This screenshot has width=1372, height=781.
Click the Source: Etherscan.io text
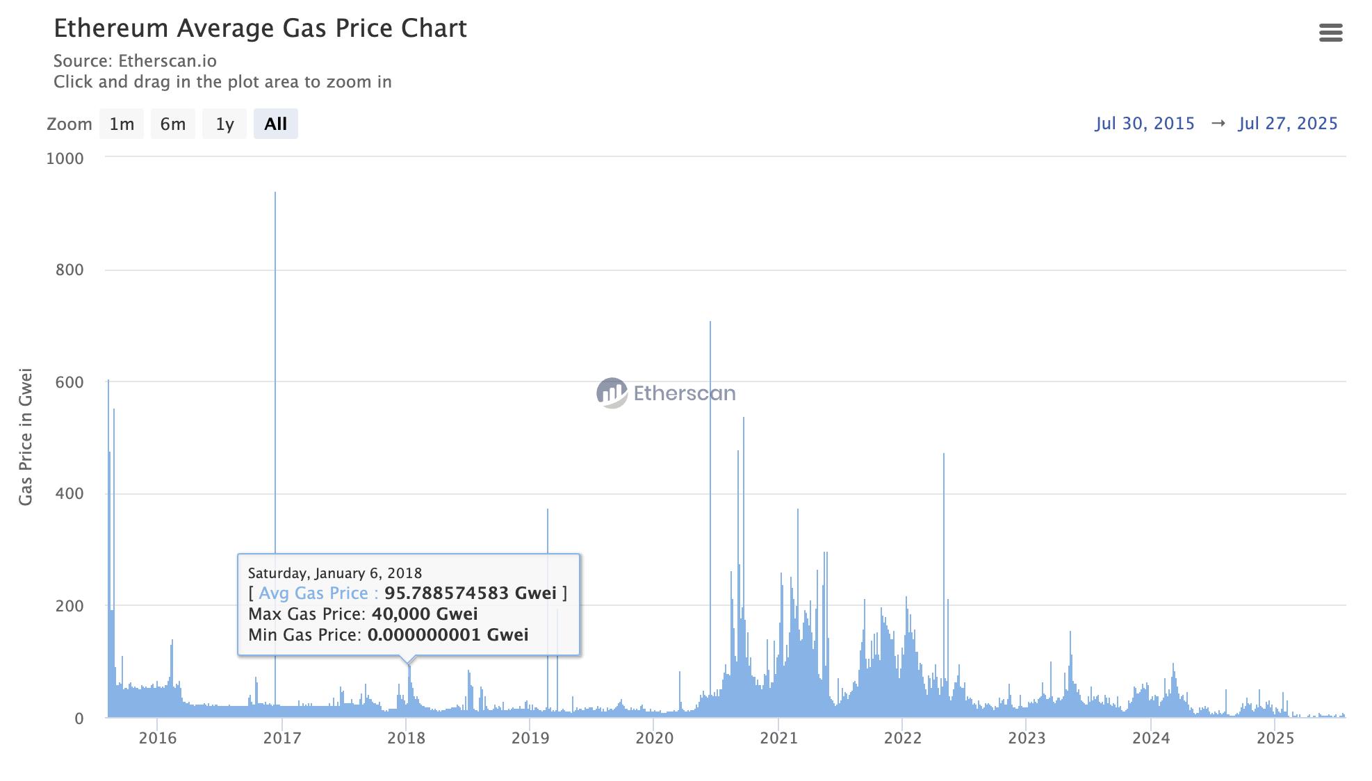click(135, 61)
